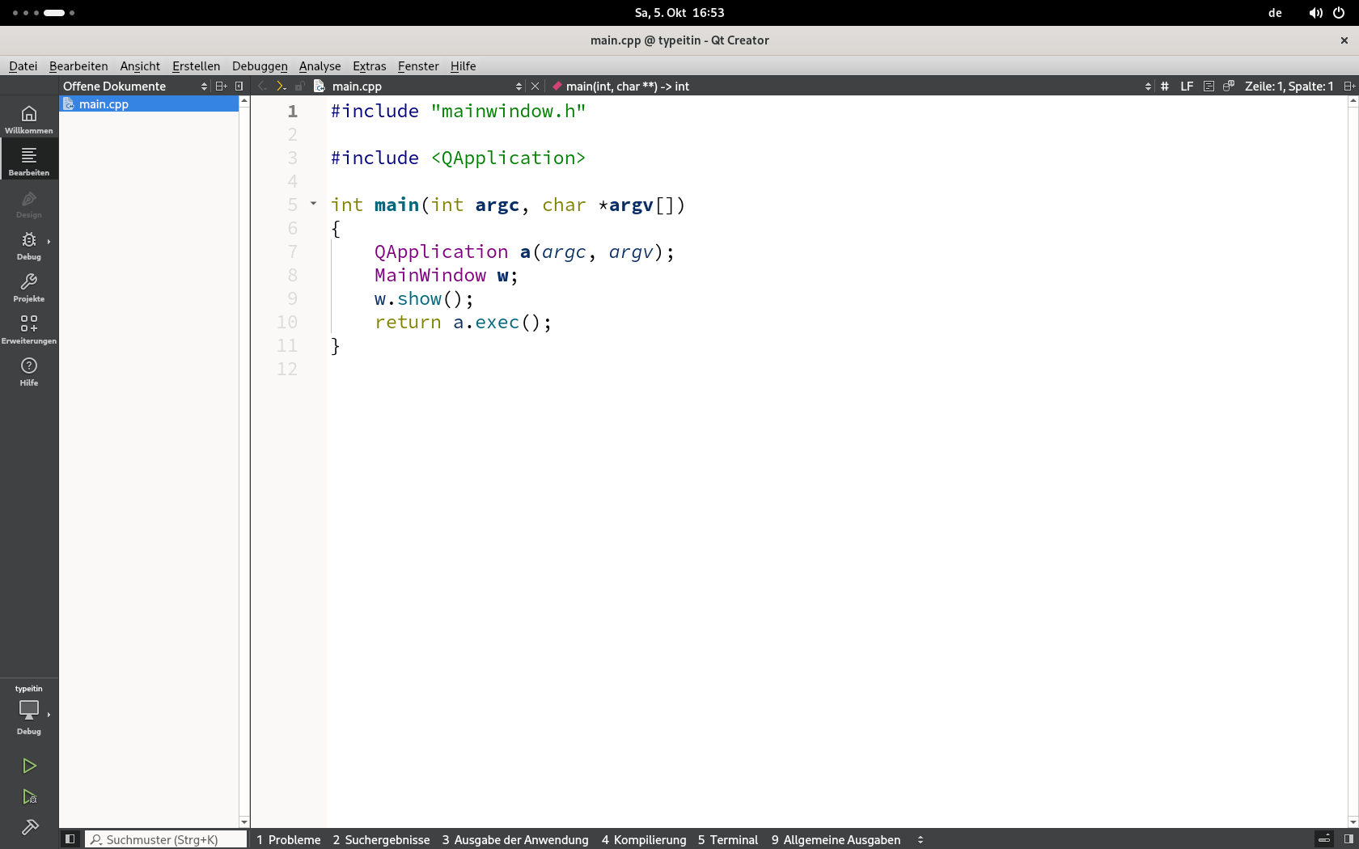Open the Extras menu
The width and height of the screenshot is (1359, 849).
tap(370, 66)
